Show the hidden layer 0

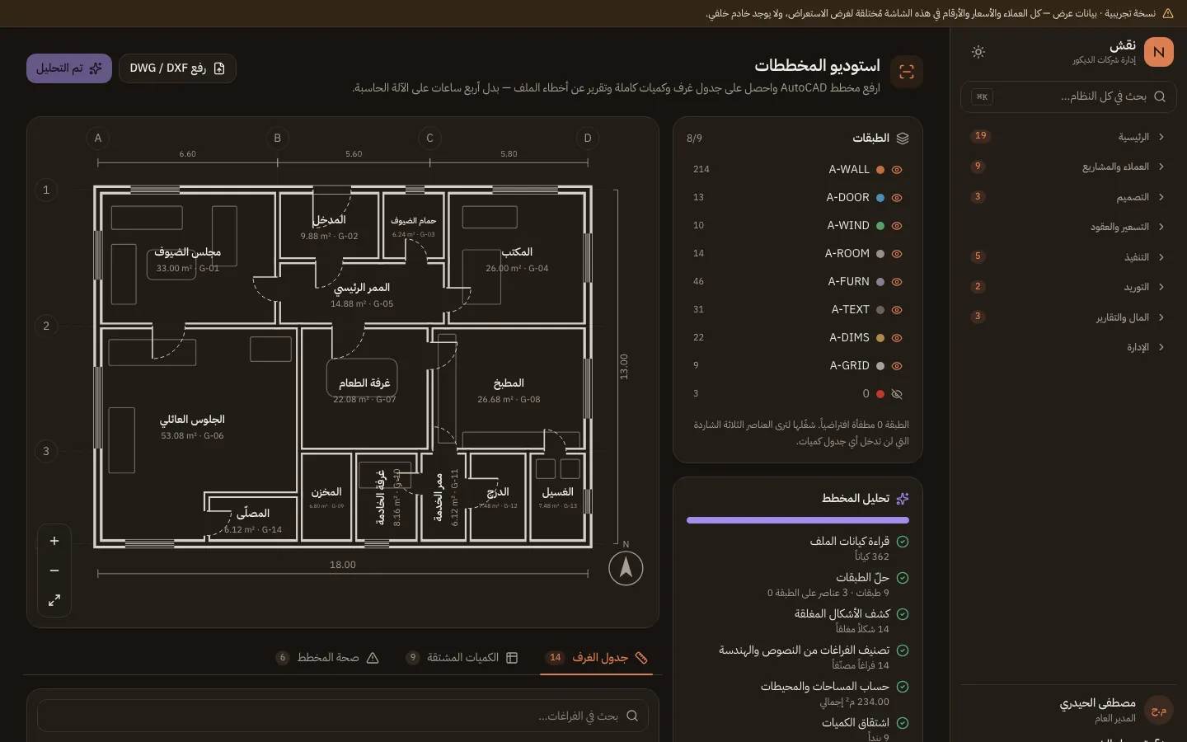[x=897, y=394]
